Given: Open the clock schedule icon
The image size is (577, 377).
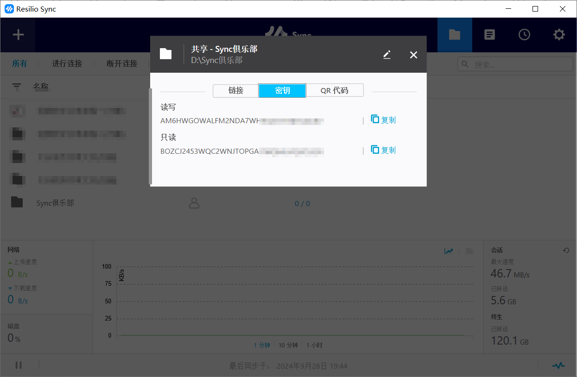Looking at the screenshot, I should click(x=524, y=35).
